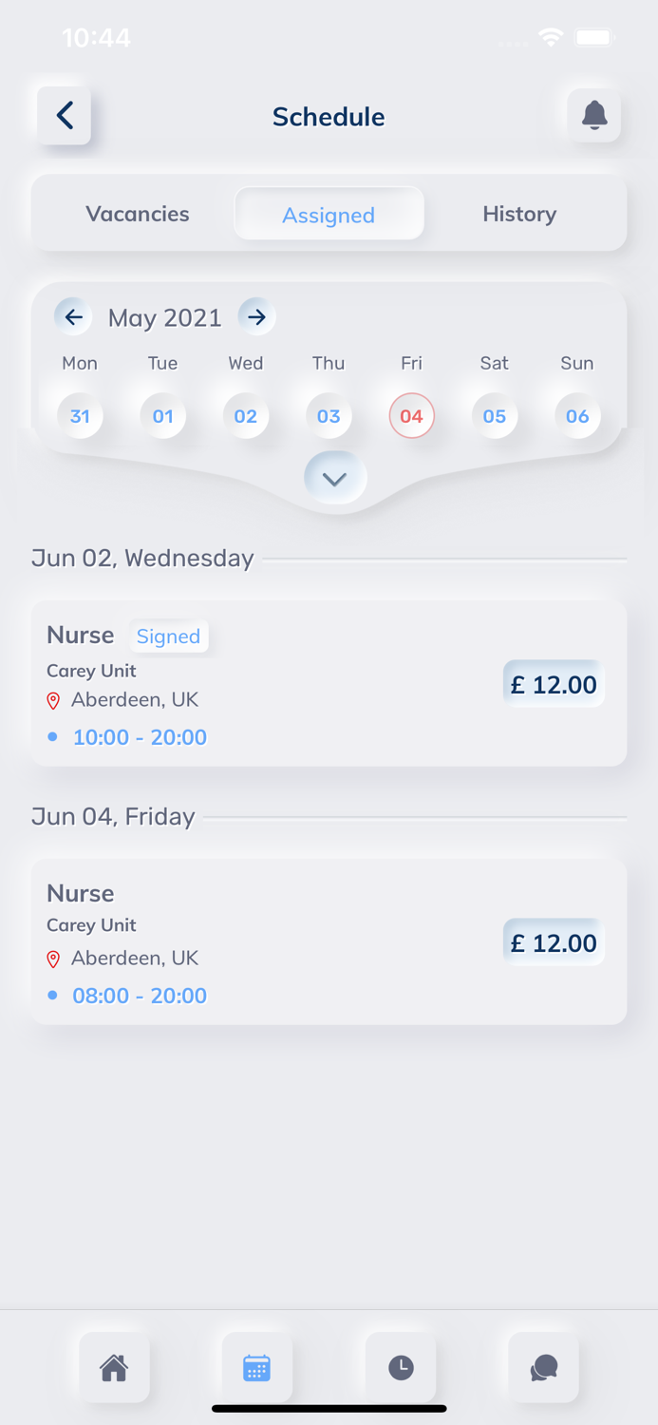Go back using the arrow button

click(64, 115)
